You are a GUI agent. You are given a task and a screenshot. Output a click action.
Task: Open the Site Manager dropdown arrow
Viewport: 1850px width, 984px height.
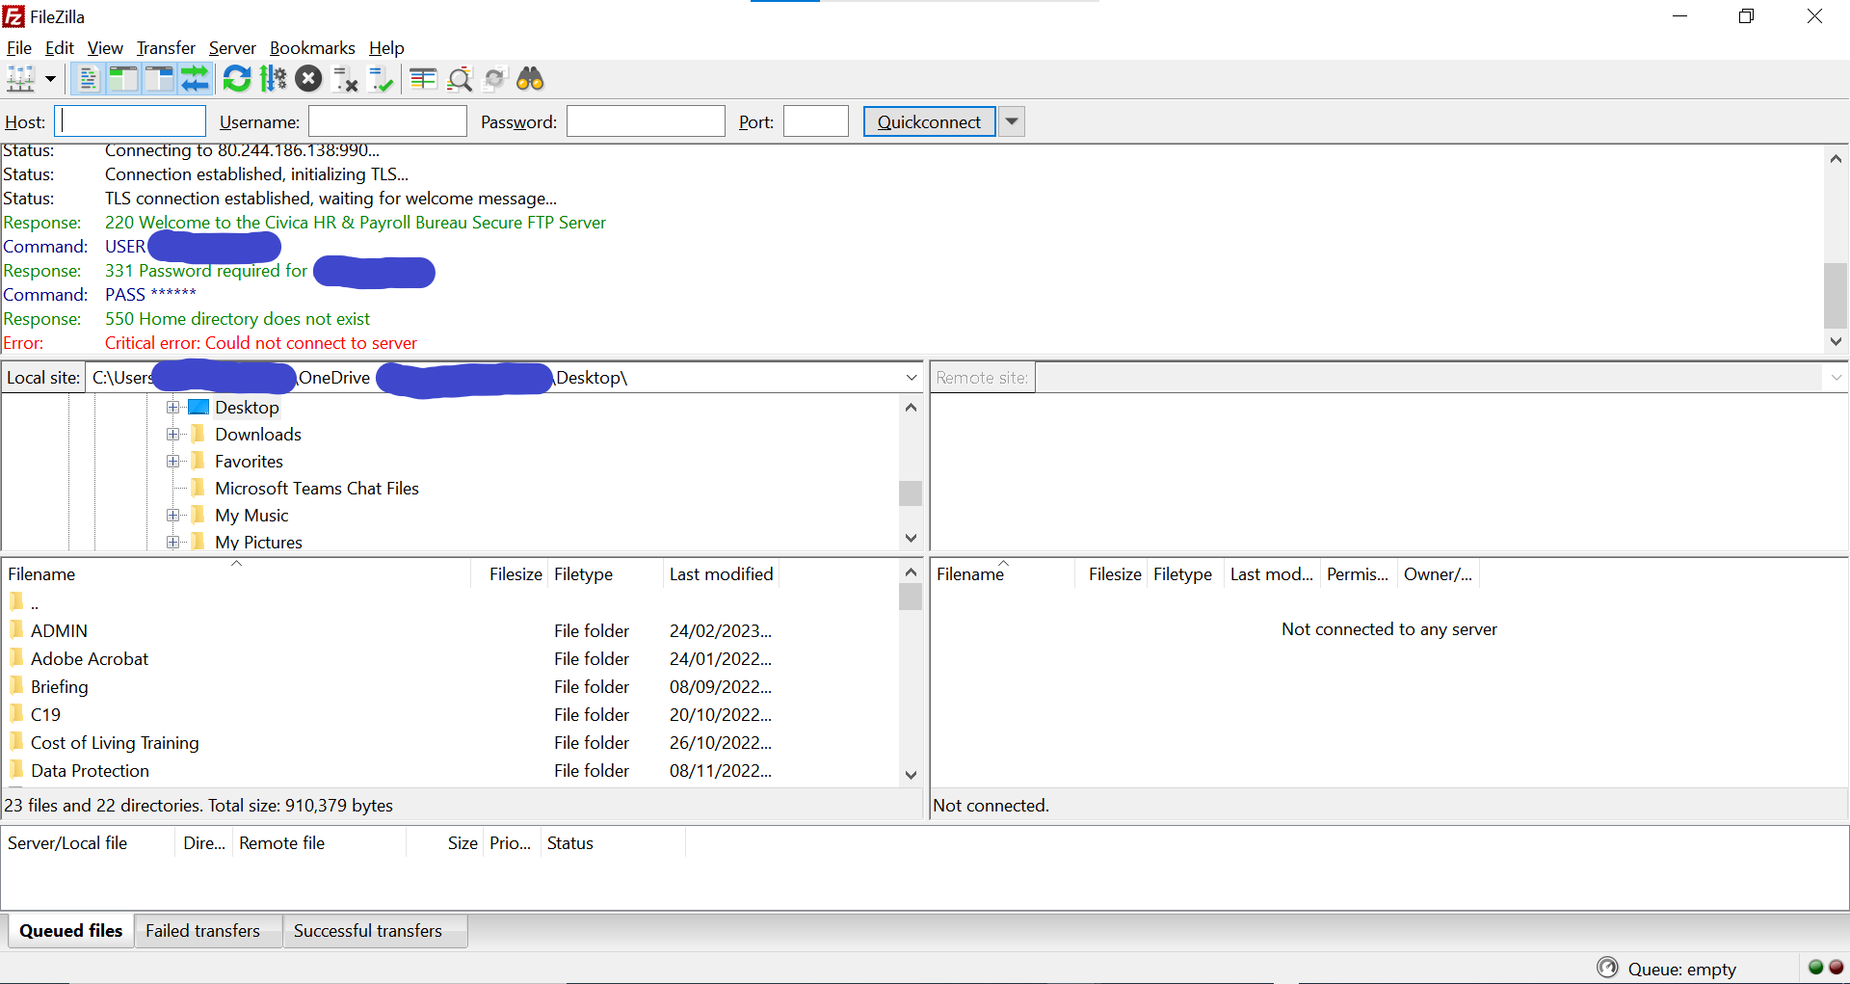[50, 79]
